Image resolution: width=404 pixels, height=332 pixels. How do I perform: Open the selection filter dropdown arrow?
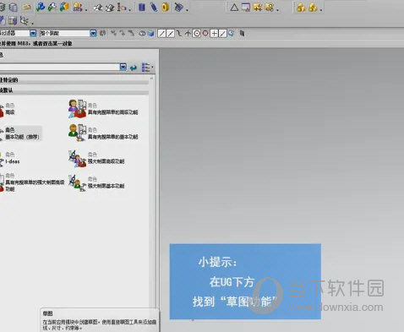click(33, 33)
